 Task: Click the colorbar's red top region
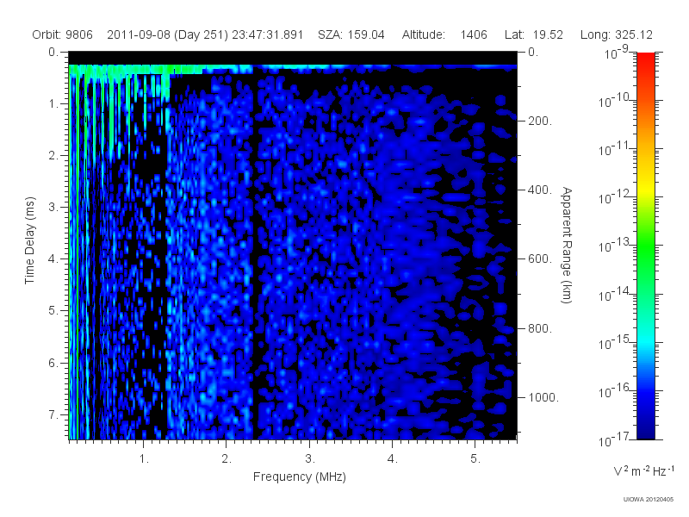(x=646, y=66)
